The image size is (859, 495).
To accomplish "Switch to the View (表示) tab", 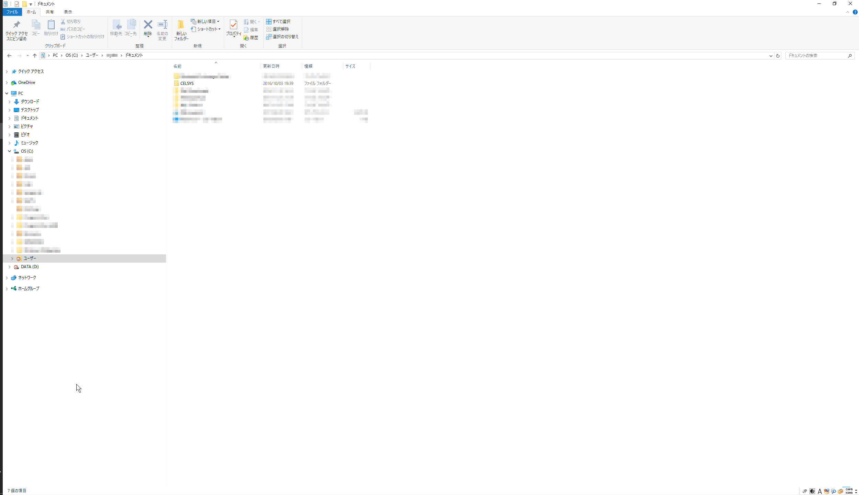I will 68,12.
